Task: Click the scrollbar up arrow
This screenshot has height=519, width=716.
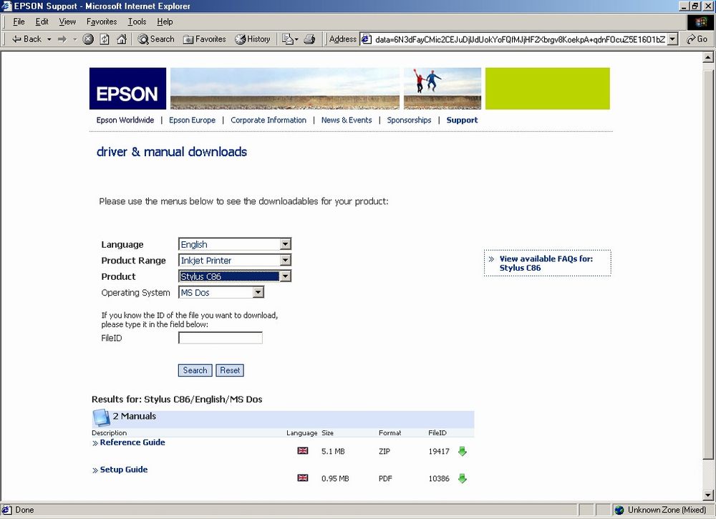Action: point(708,57)
